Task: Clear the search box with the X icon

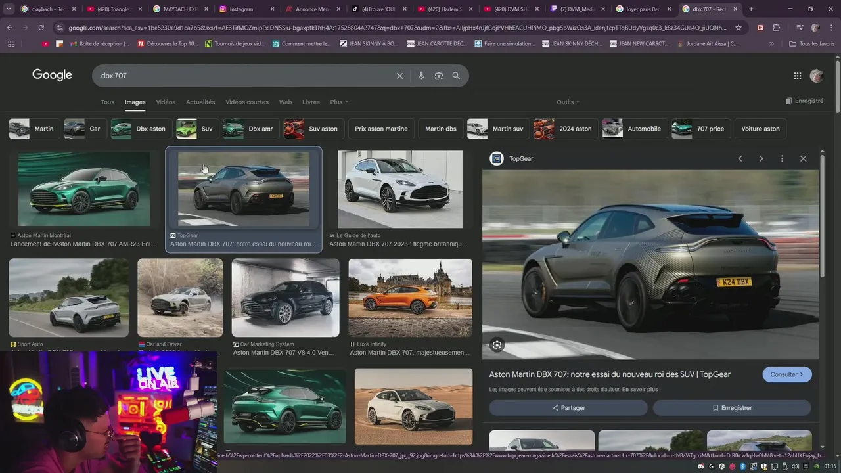Action: point(399,76)
